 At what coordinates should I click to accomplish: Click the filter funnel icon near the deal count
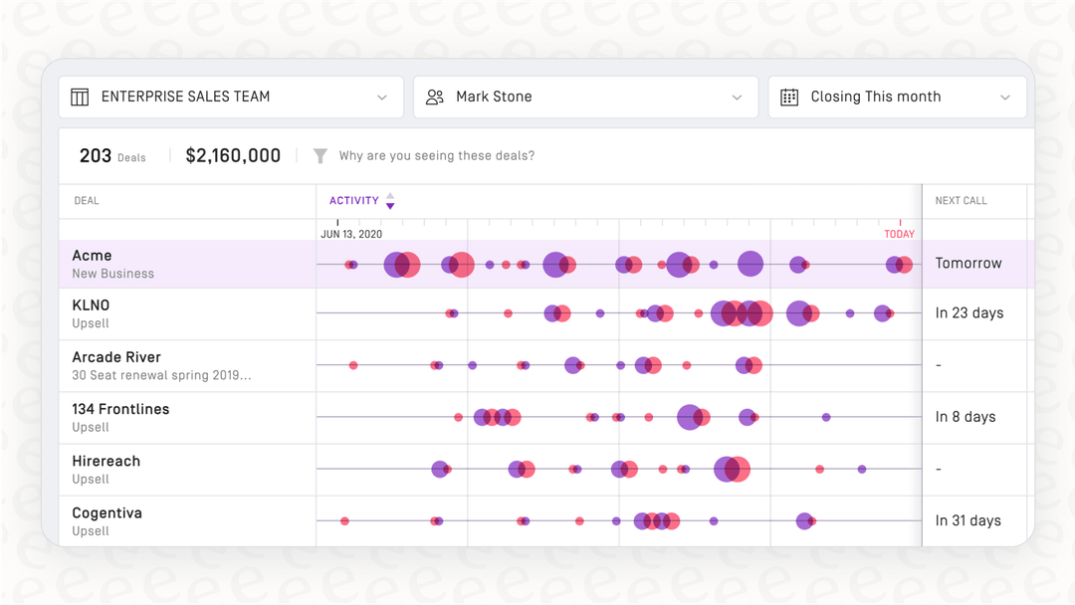point(320,155)
